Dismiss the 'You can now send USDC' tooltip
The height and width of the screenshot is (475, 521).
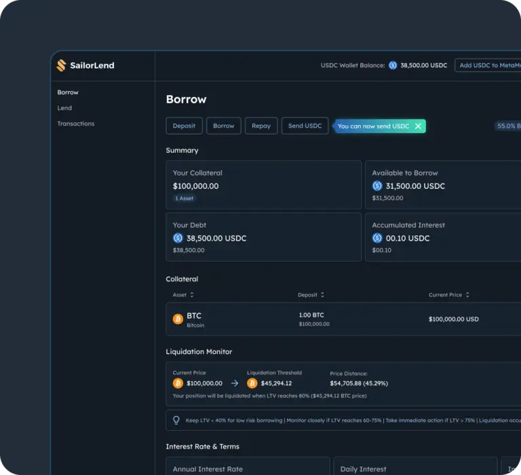[418, 126]
